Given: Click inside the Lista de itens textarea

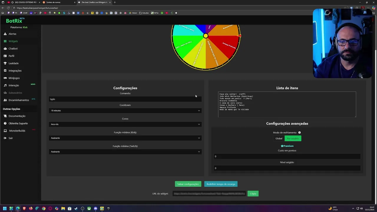Looking at the screenshot, I should 287,105.
